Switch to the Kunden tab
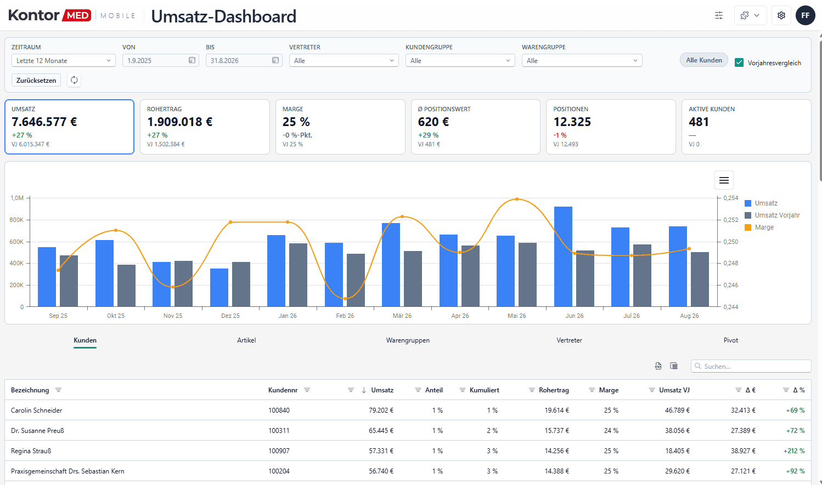822x485 pixels. click(85, 340)
